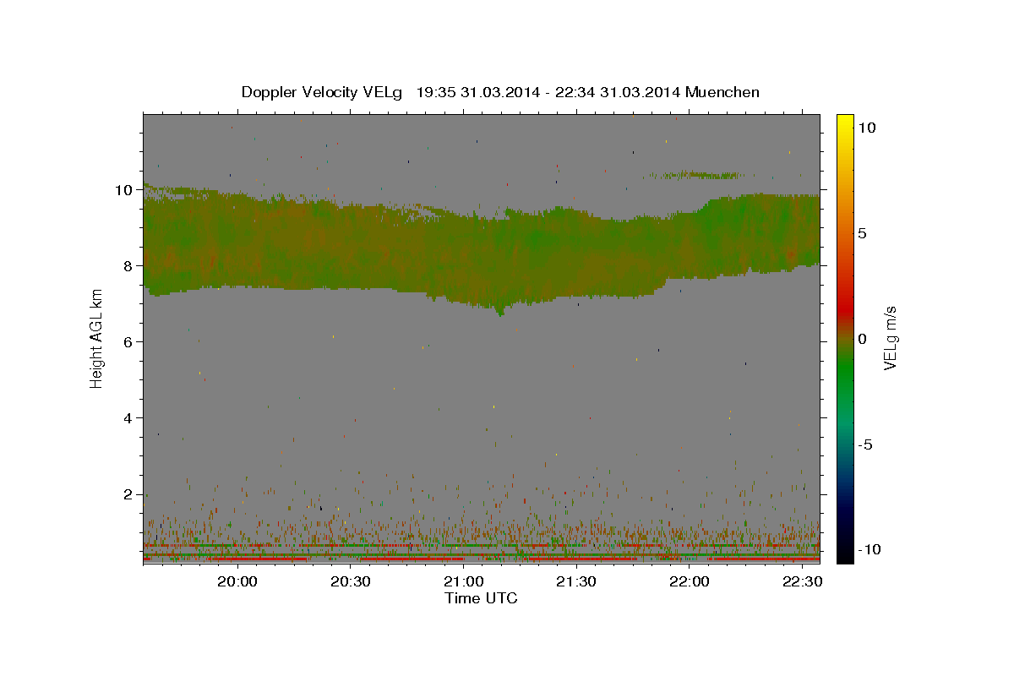Click the "Height AGL km" axis label
Image resolution: width=1014 pixels, height=676 pixels.
click(x=96, y=338)
